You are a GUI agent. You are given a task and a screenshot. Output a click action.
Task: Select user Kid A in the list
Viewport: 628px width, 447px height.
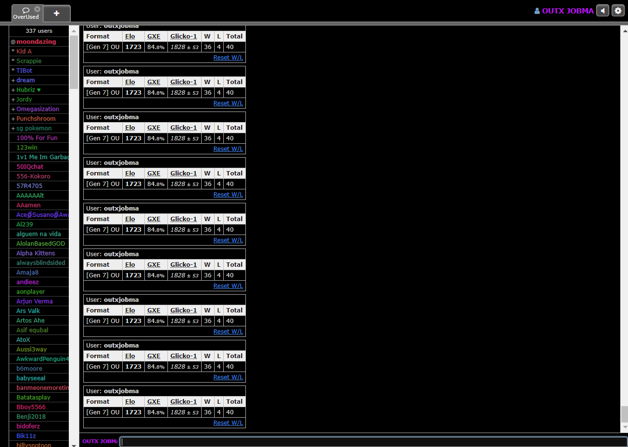(x=39, y=51)
